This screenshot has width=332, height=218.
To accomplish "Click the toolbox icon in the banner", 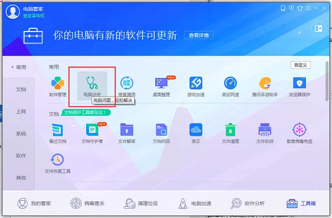I will coord(33,36).
